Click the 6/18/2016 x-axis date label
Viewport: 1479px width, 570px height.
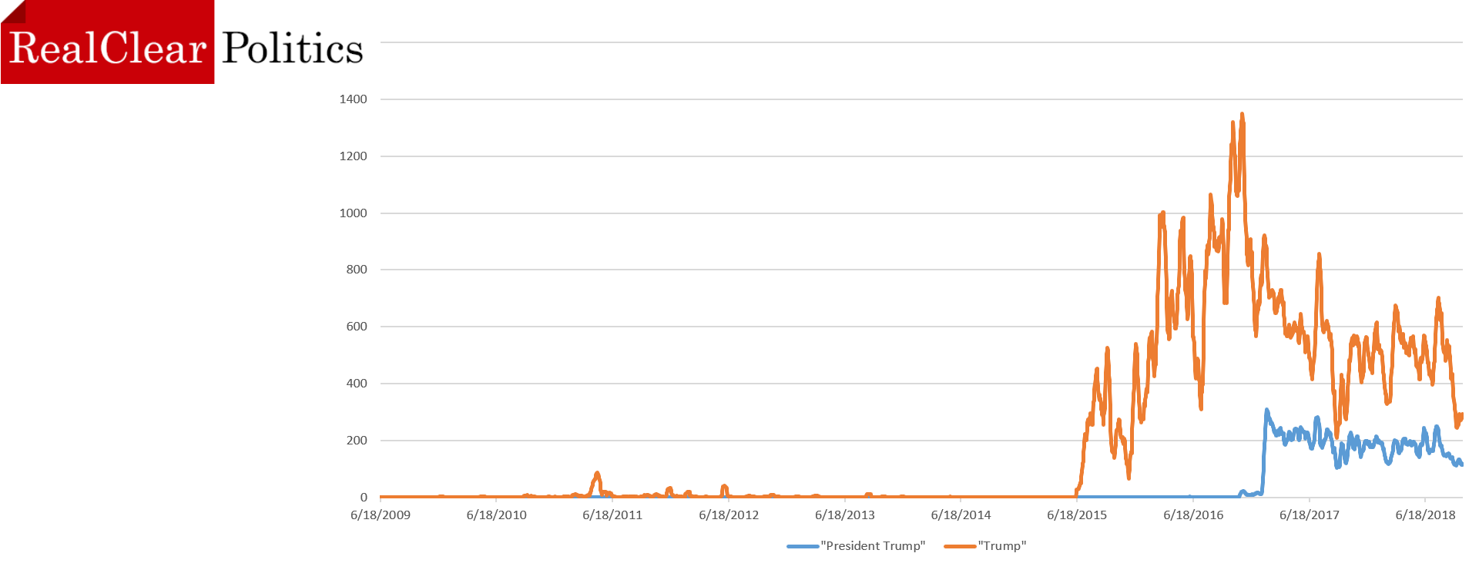point(1193,515)
